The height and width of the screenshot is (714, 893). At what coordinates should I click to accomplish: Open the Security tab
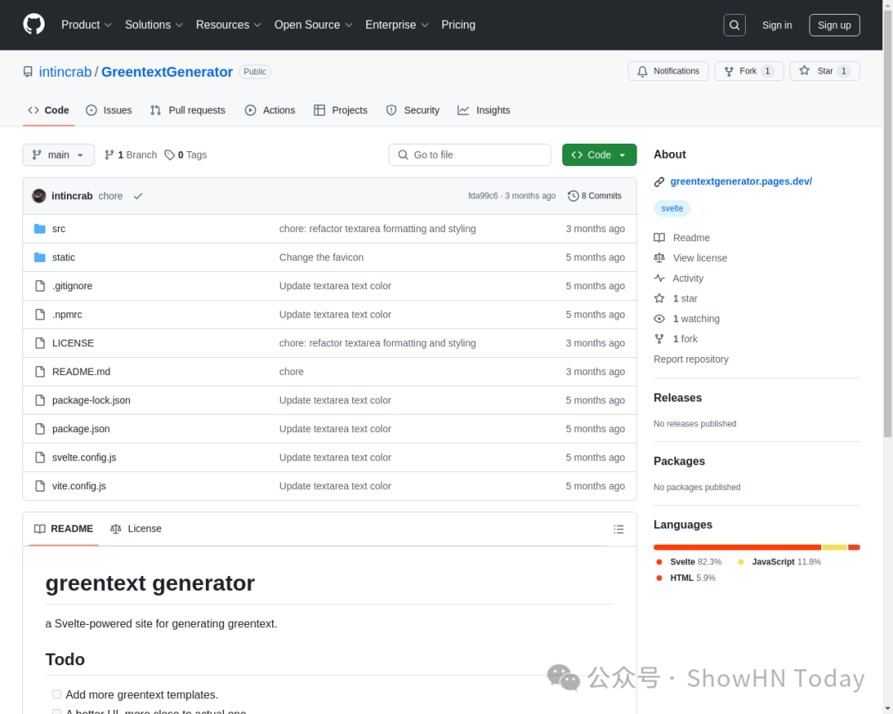tap(413, 111)
